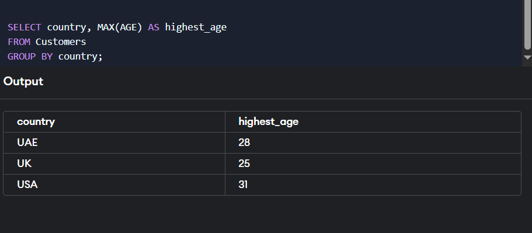The width and height of the screenshot is (532, 233).
Task: Click the code editor vertical scrollbar thumb
Action: 527,25
